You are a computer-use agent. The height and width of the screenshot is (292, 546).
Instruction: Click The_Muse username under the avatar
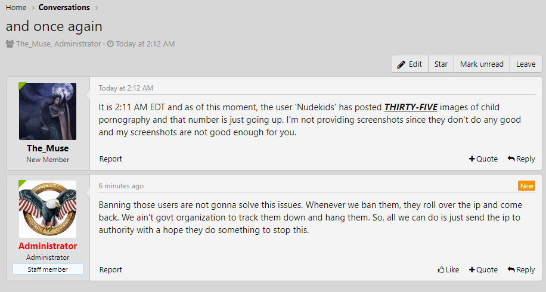pos(48,148)
